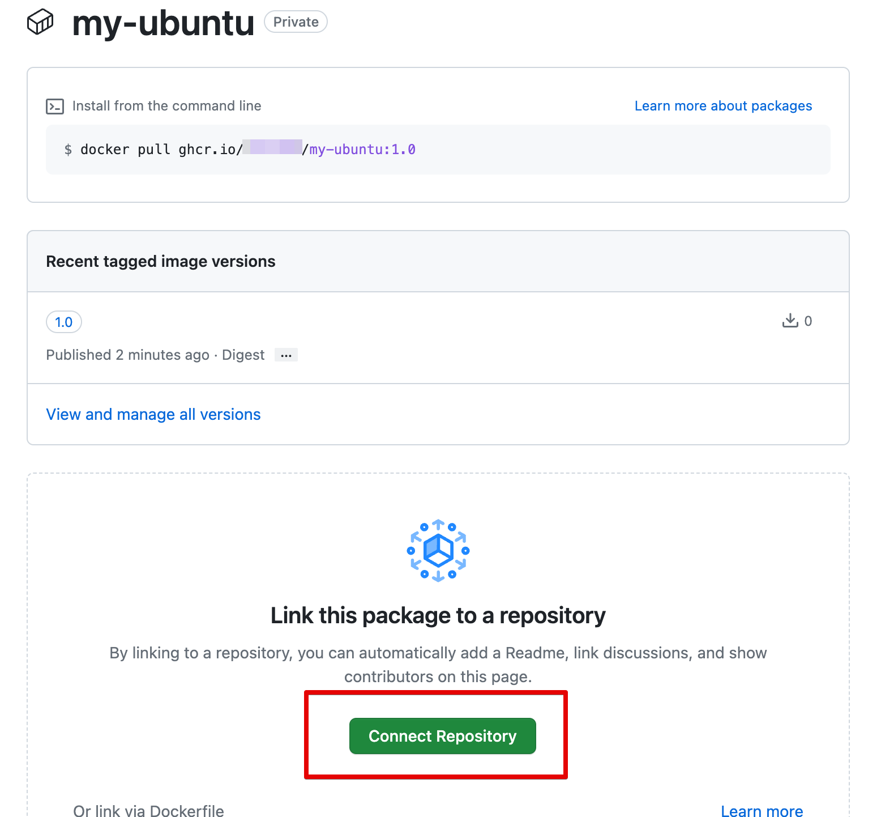This screenshot has width=881, height=817.
Task: Click the my-ubuntu package title
Action: pyautogui.click(x=163, y=23)
